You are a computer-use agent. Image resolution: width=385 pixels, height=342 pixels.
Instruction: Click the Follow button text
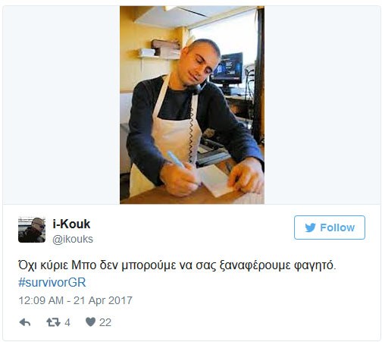click(x=337, y=227)
